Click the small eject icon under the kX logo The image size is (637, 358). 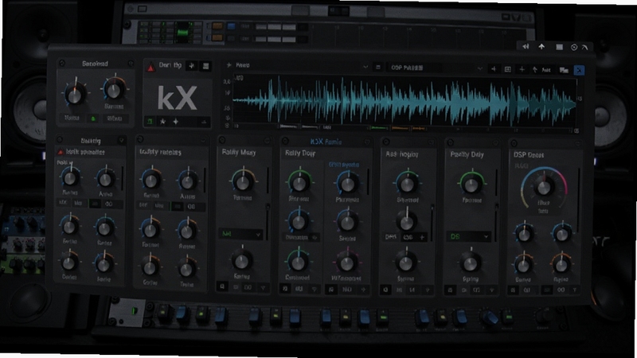point(204,122)
